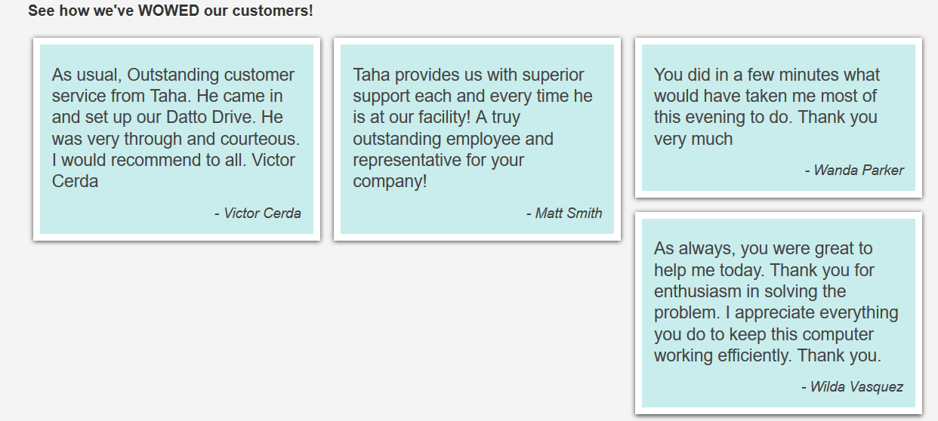Click the 'Thank you very much' text
Viewport: 938px width, 421px height.
pyautogui.click(x=766, y=128)
